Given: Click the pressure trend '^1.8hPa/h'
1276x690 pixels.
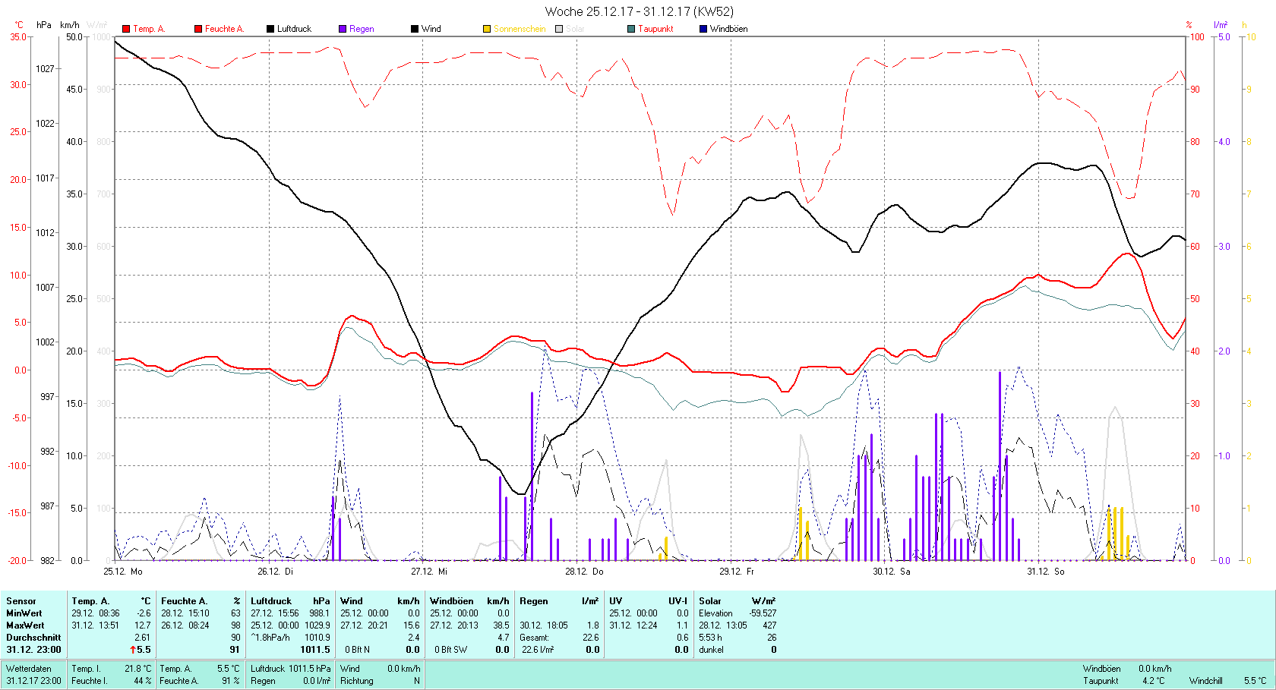Looking at the screenshot, I should pos(270,638).
